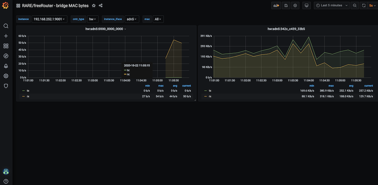Toggle rx series in left panel legend

(x=28, y=96)
